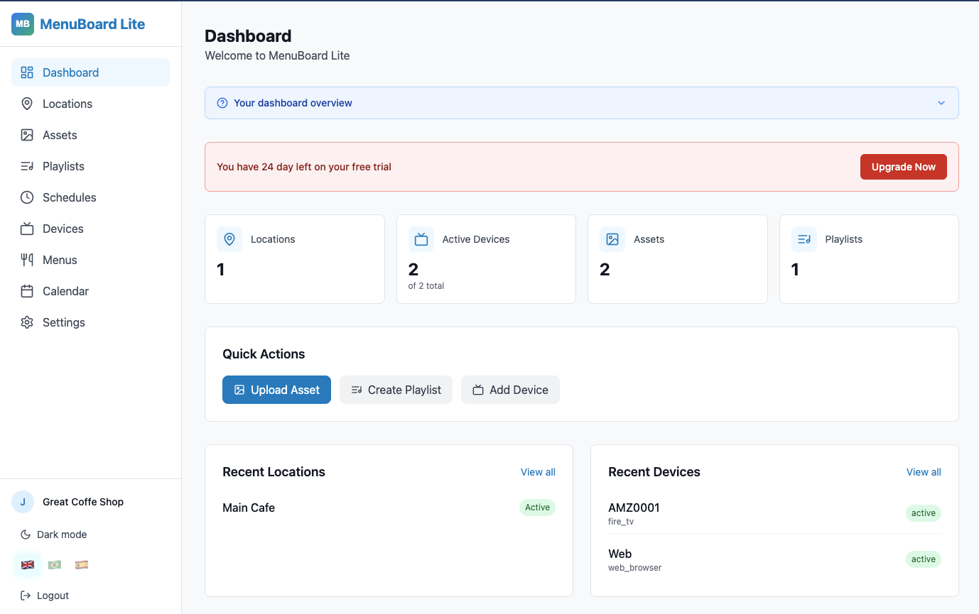
Task: Click the Calendar icon in sidebar
Action: (27, 291)
